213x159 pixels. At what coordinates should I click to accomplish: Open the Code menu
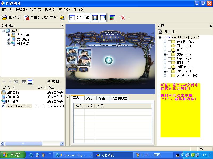pyautogui.click(x=50, y=10)
